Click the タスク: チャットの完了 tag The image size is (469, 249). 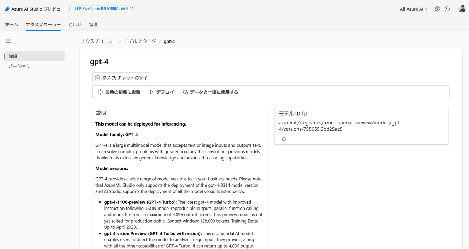(121, 78)
